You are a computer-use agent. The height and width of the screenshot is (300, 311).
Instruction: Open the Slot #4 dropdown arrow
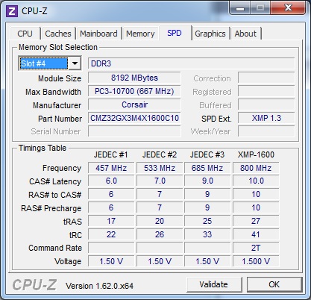75,63
